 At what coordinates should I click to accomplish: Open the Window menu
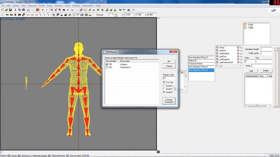[76, 6]
